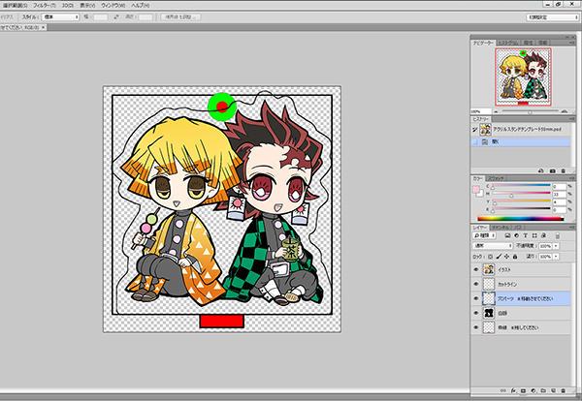Switch to the パス (Paths) tab
This screenshot has height=401, width=582.
pos(518,228)
